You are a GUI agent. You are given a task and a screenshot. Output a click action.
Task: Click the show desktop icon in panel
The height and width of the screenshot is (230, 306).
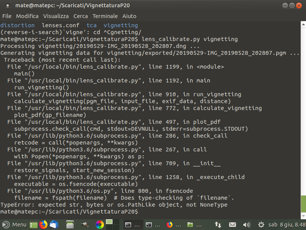click(x=33, y=225)
